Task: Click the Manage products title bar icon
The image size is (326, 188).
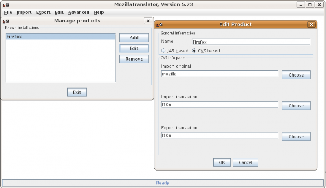Action: click(6, 21)
